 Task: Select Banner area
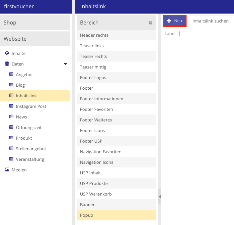[x=117, y=204]
